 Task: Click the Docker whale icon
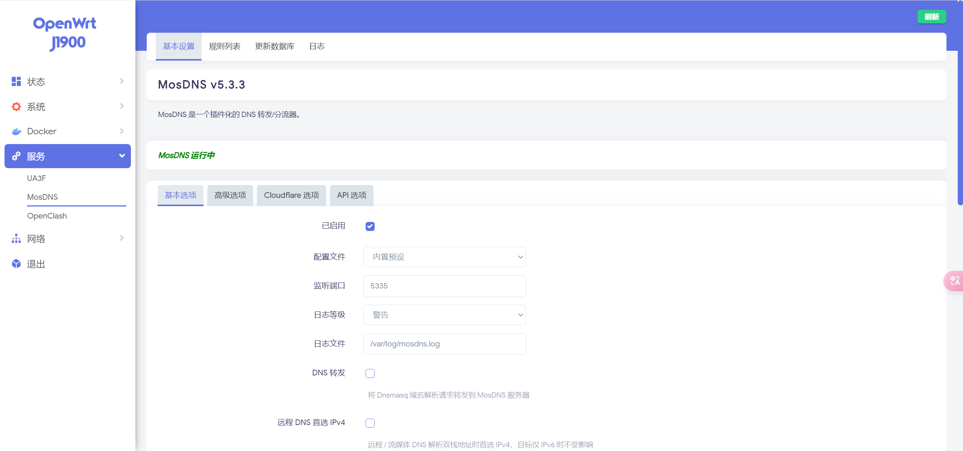pos(16,131)
